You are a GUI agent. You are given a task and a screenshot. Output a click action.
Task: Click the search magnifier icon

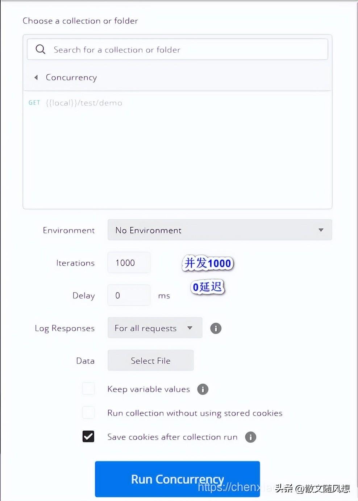coord(41,49)
